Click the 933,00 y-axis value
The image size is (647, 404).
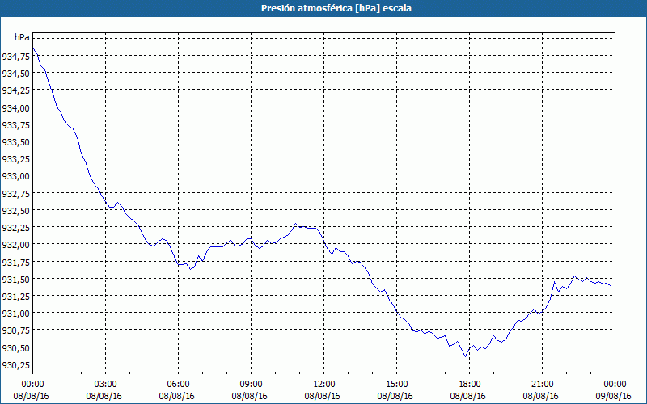pos(16,176)
